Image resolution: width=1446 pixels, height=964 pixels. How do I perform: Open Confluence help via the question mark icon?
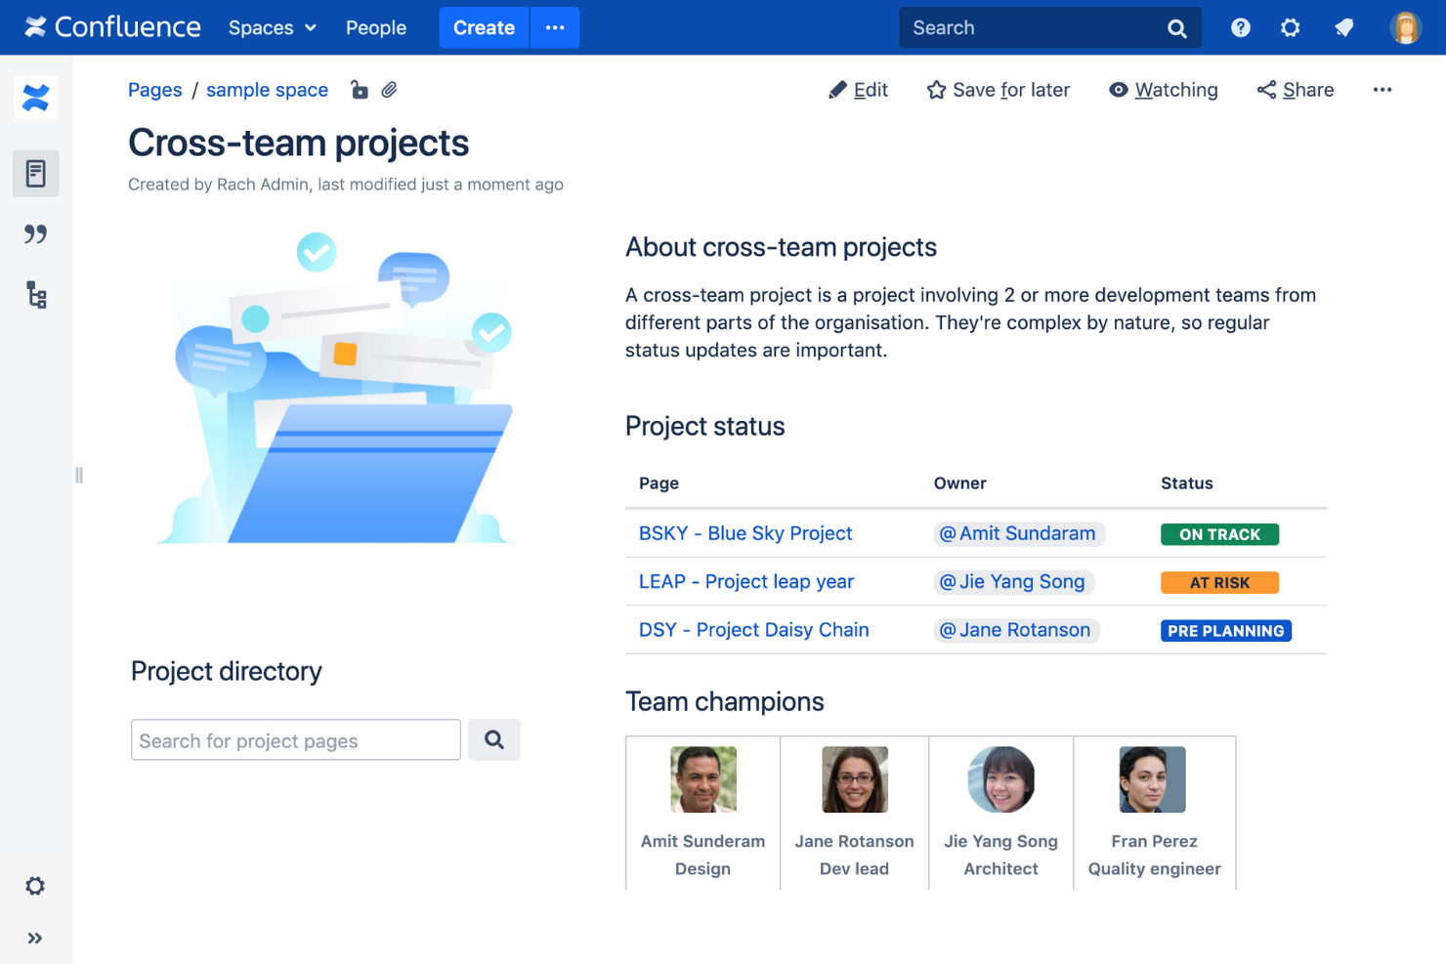(x=1240, y=27)
